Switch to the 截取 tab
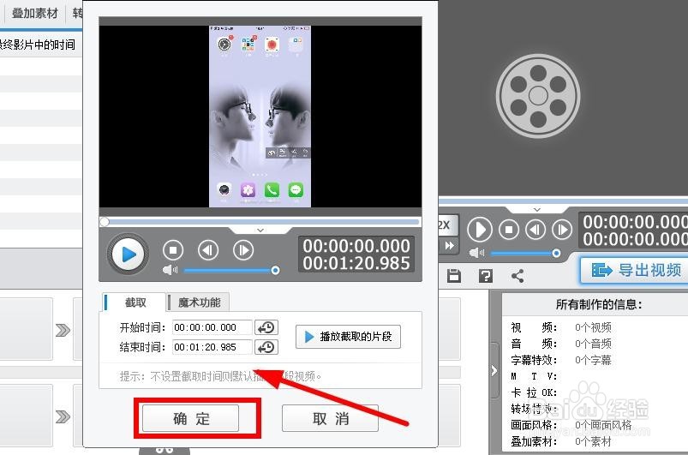 tap(135, 302)
